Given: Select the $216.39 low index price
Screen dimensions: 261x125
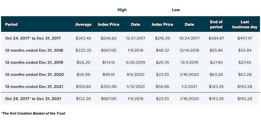Looking at the screenshot, I should coord(162,38).
